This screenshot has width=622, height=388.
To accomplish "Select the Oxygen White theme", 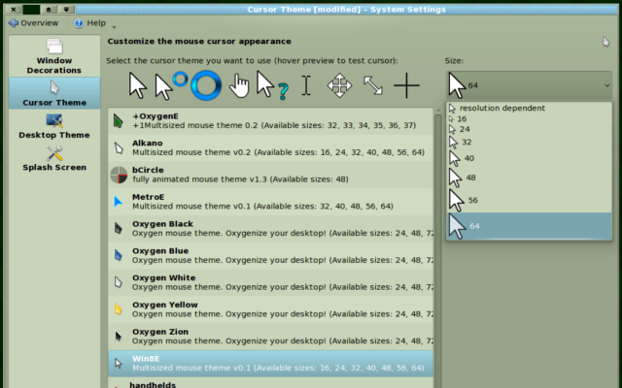I will click(x=271, y=282).
